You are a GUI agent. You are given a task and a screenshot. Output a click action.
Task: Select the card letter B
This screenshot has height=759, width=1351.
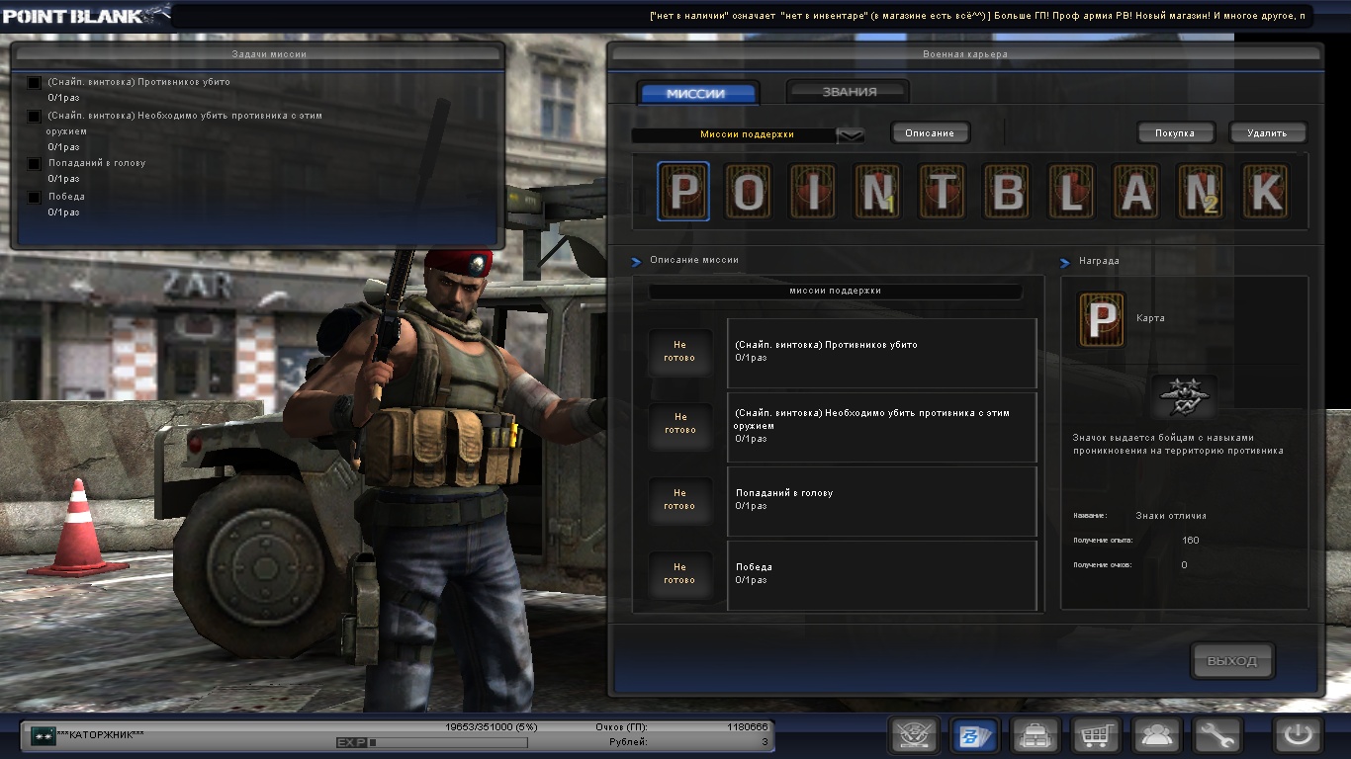point(1007,192)
